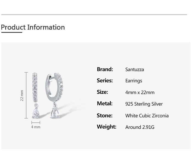Select the Earrings series value
This screenshot has width=192, height=163.
134,81
